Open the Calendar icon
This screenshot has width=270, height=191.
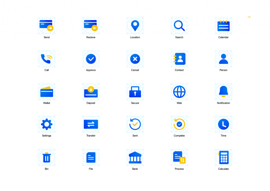pyautogui.click(x=223, y=26)
